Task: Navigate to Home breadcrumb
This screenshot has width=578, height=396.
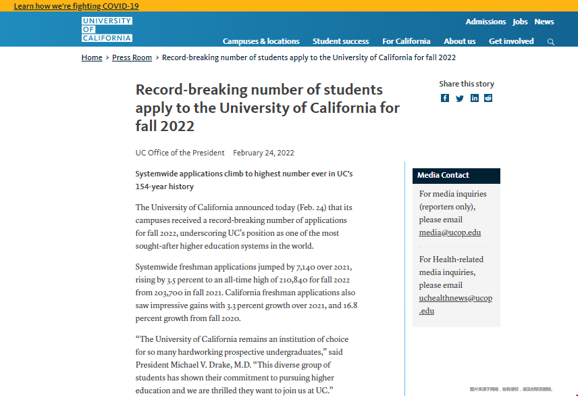Action: click(x=92, y=57)
